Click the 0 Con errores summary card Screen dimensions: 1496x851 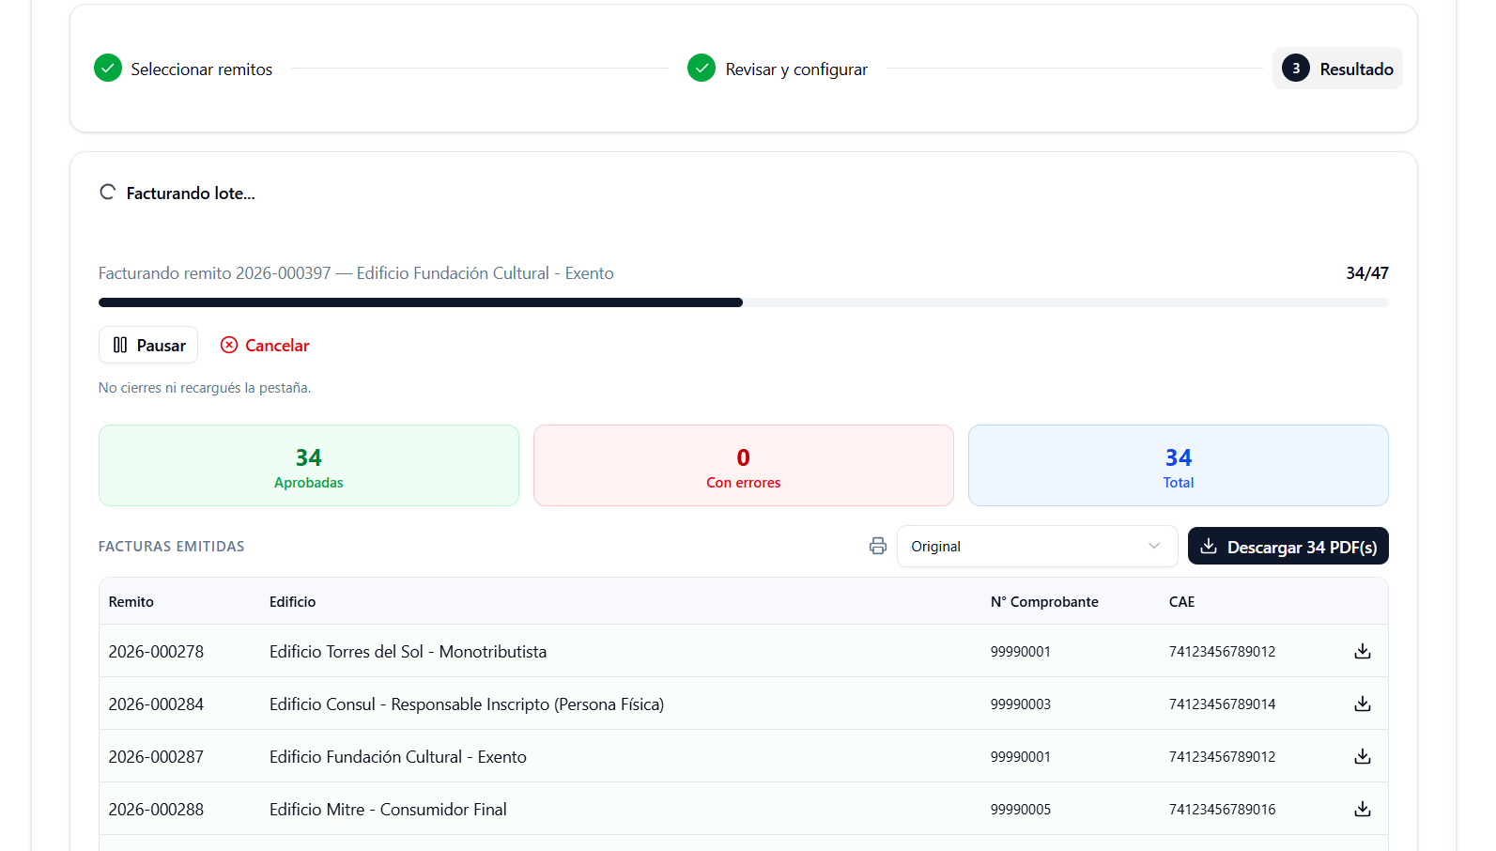[744, 466]
